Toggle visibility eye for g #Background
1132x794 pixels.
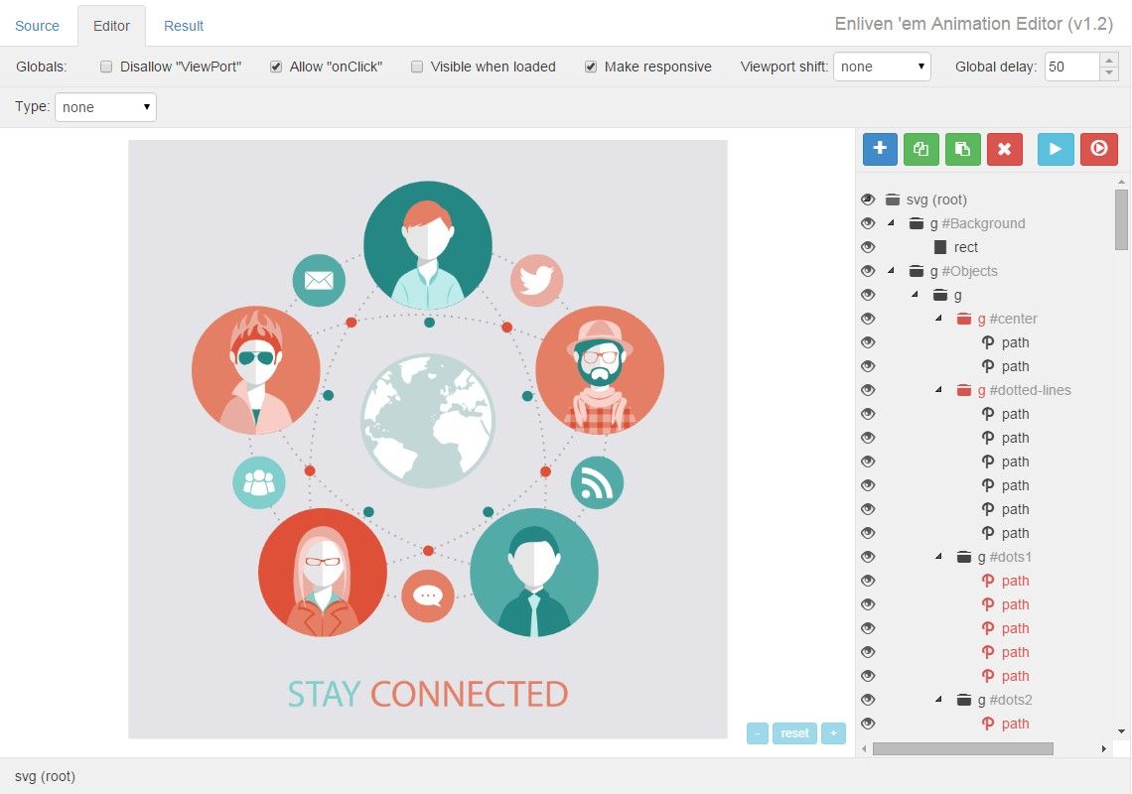click(868, 223)
